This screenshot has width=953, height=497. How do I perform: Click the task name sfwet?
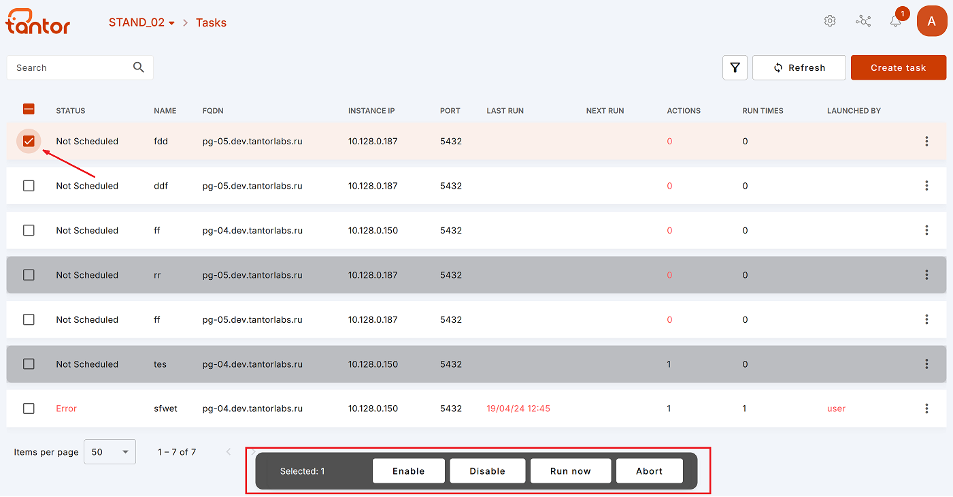[166, 408]
